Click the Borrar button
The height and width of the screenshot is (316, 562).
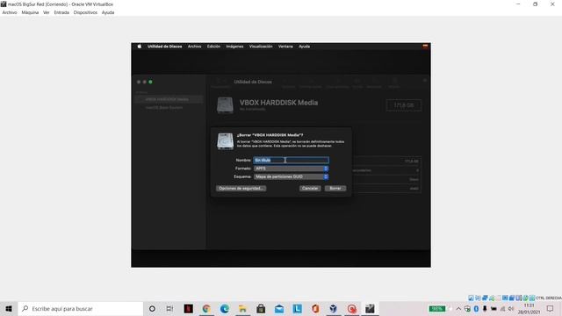tap(335, 188)
